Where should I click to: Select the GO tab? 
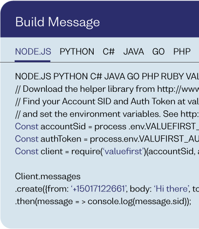point(159,52)
